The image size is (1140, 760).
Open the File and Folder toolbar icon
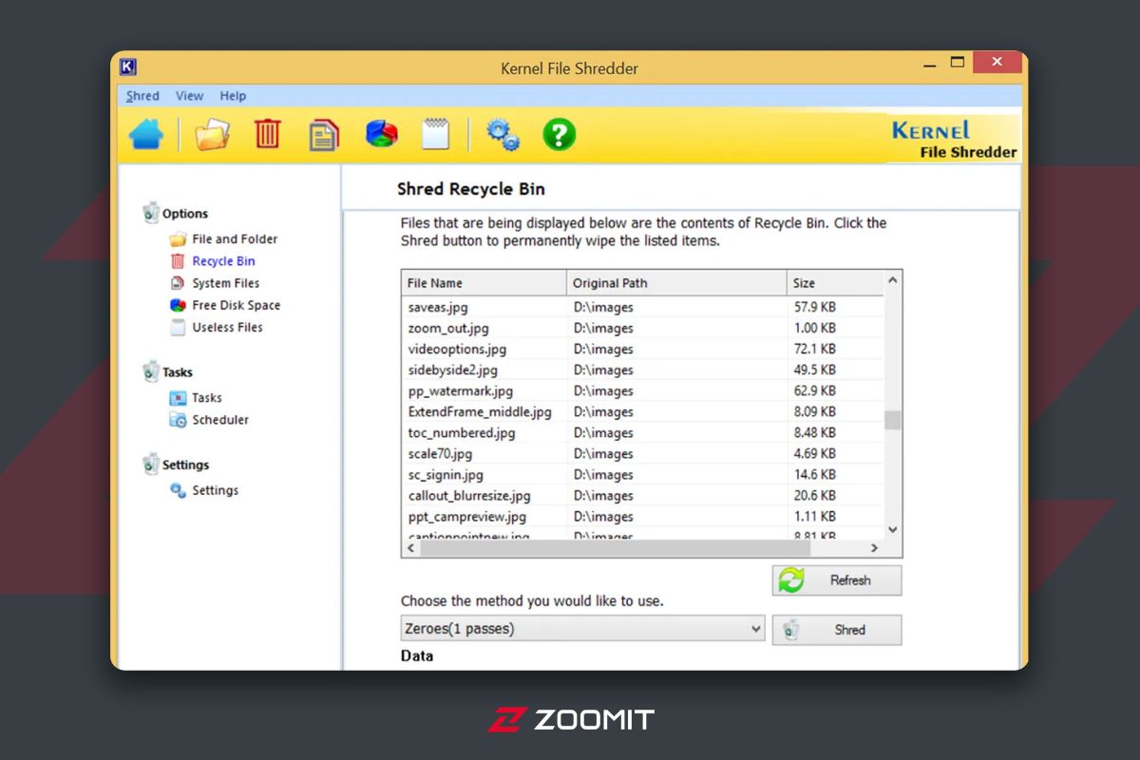pos(212,134)
